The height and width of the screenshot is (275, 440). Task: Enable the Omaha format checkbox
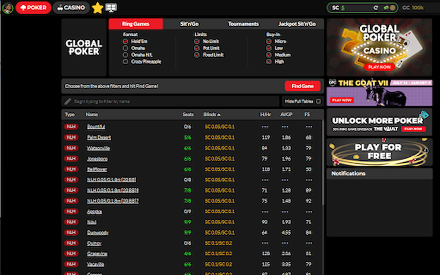pos(125,48)
